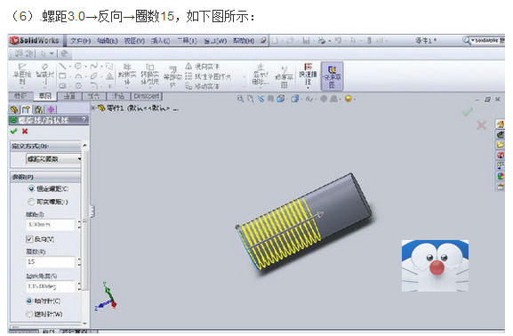513x336 pixels.
Task: Open the 视图(V) menu
Action: point(134,41)
